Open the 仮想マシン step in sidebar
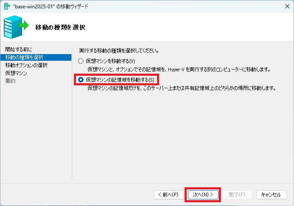The width and height of the screenshot is (294, 206). 16,73
